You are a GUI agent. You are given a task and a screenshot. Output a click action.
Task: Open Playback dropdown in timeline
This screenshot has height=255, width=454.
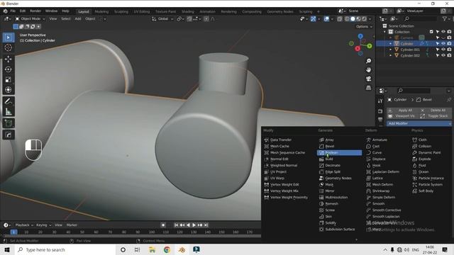[23, 225]
